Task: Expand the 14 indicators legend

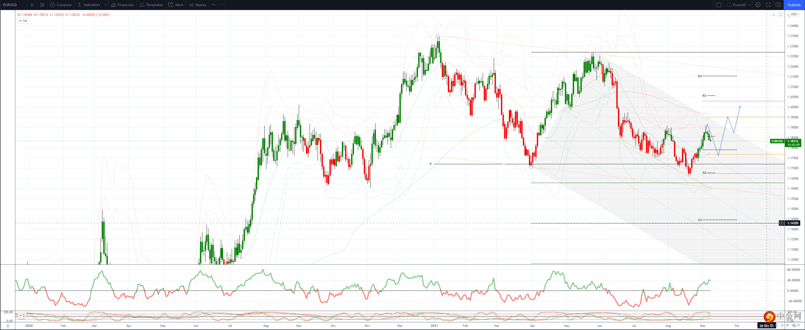Action: 23,21
